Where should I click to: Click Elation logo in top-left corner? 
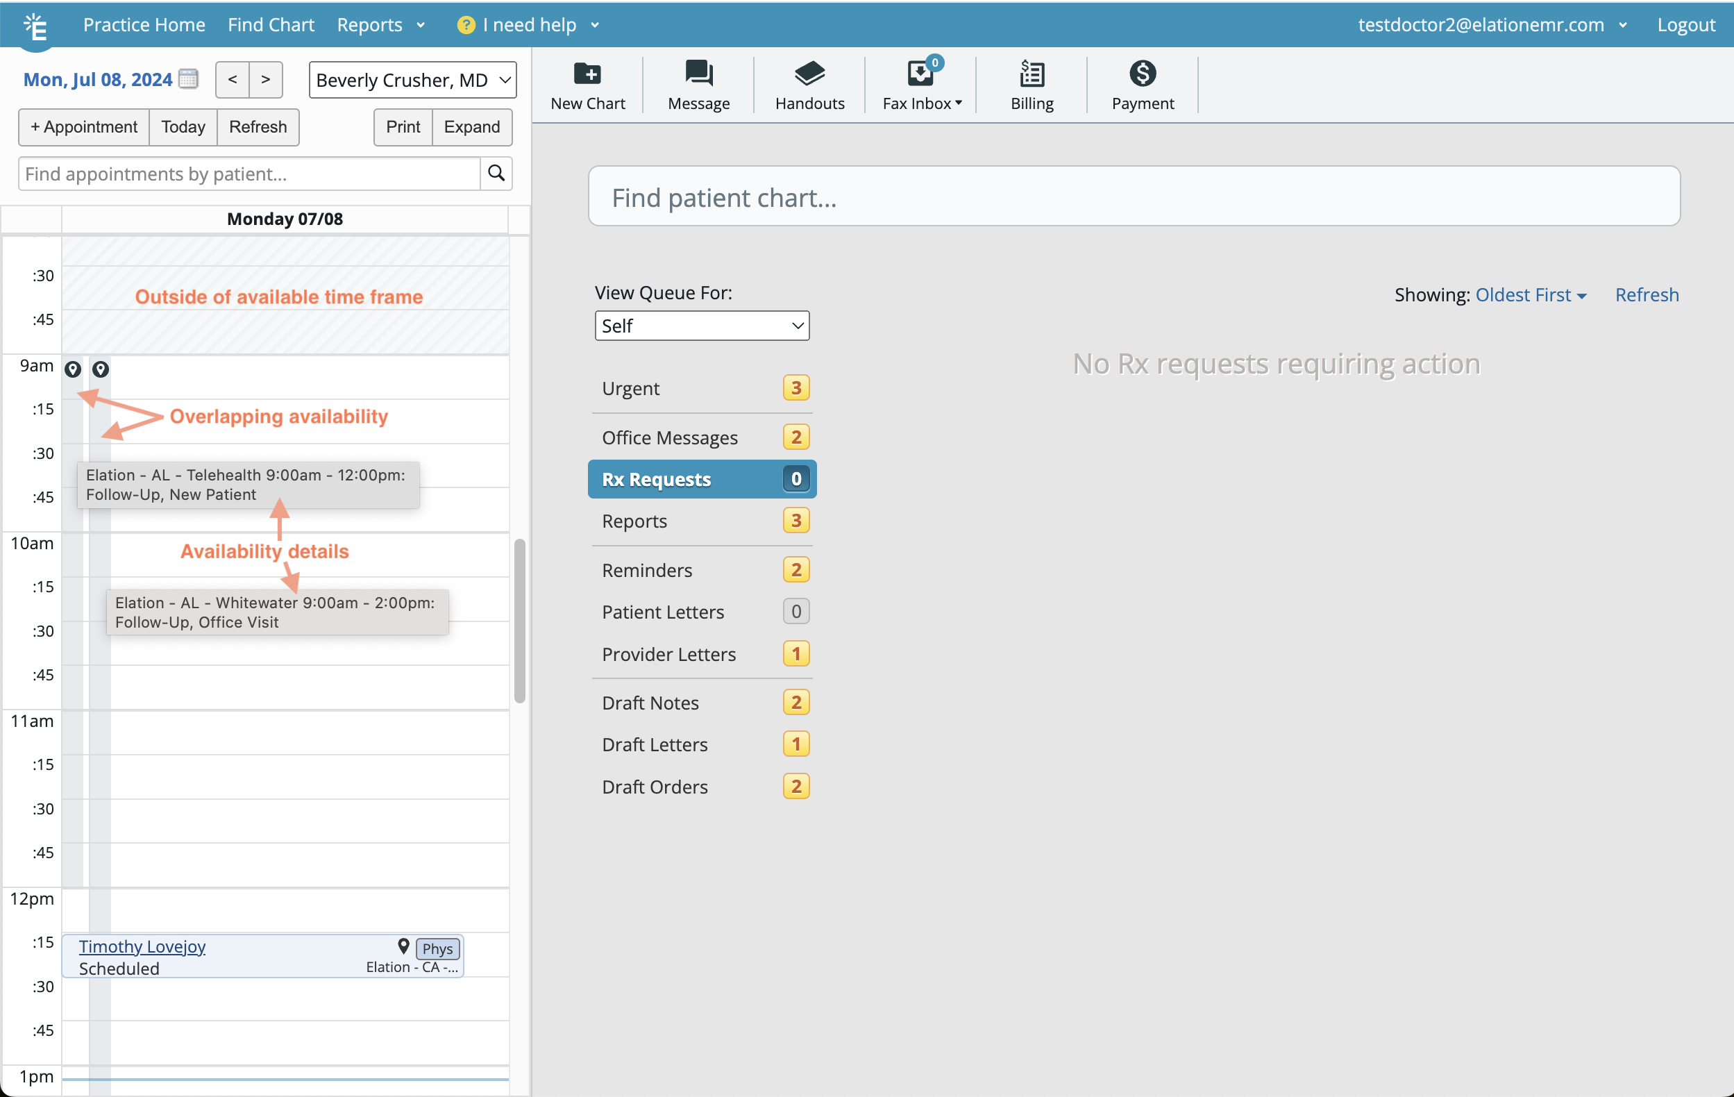tap(35, 27)
